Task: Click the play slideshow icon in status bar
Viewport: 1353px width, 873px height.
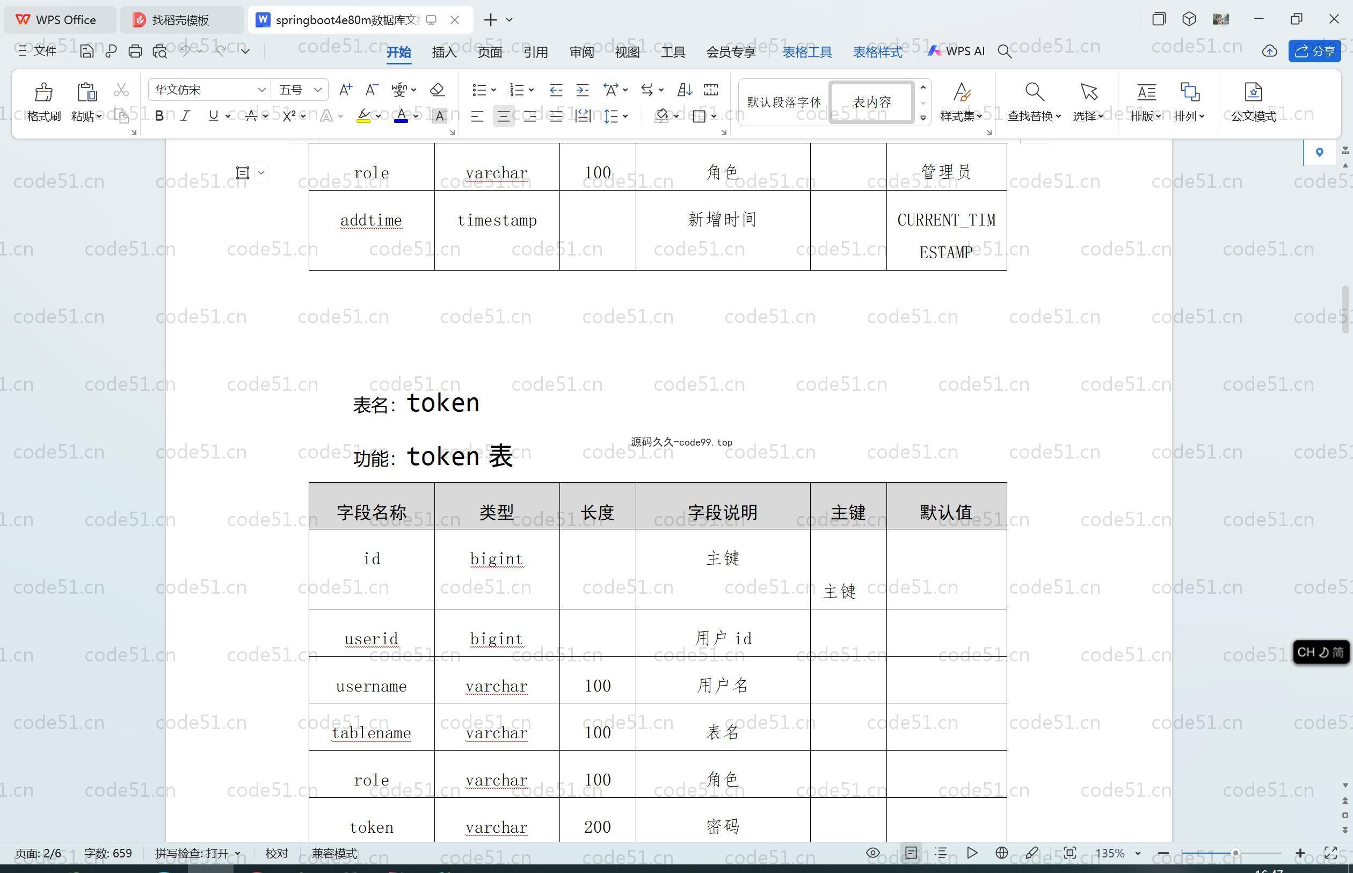Action: click(x=972, y=853)
